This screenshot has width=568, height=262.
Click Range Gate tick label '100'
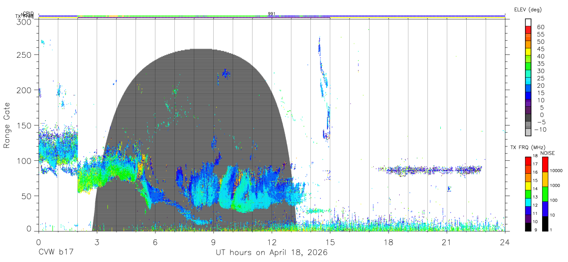click(25, 161)
